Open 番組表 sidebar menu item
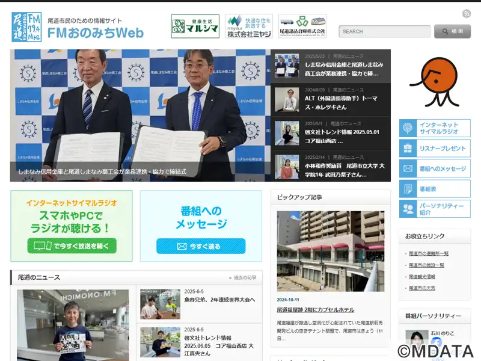Image resolution: width=481 pixels, height=361 pixels. 435,189
